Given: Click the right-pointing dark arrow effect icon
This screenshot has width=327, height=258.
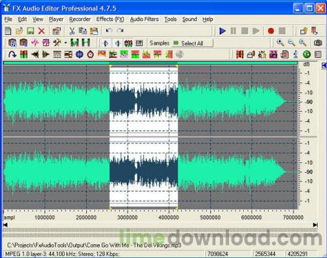Looking at the screenshot, I should [46, 54].
